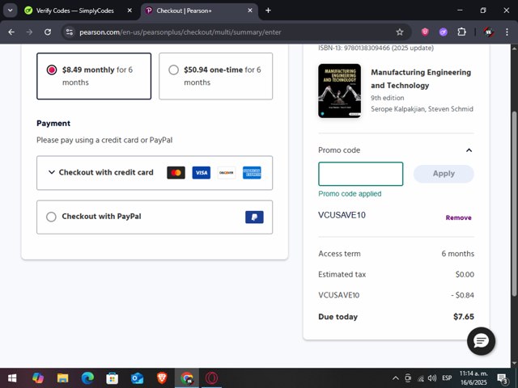Open the volume control in system tray
The width and height of the screenshot is (518, 388).
click(431, 378)
